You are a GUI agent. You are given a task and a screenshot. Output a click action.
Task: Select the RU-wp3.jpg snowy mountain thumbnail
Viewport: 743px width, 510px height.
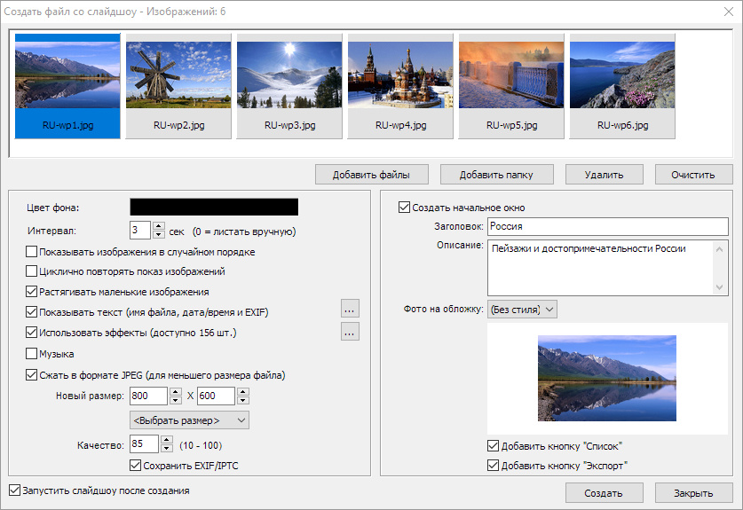point(289,86)
